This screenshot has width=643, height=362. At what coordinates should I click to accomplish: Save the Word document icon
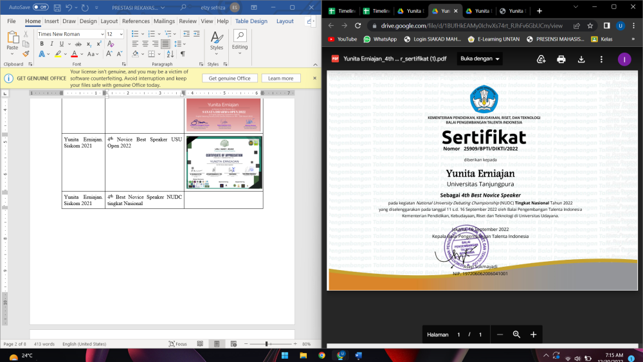tap(57, 7)
